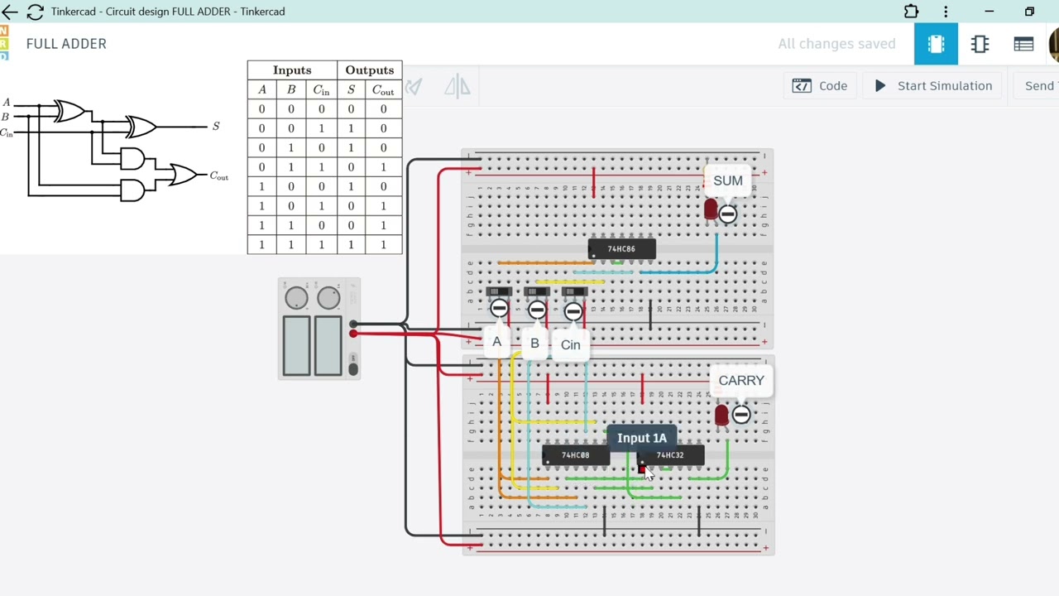Rename the FULL ADDER project title

click(x=66, y=44)
